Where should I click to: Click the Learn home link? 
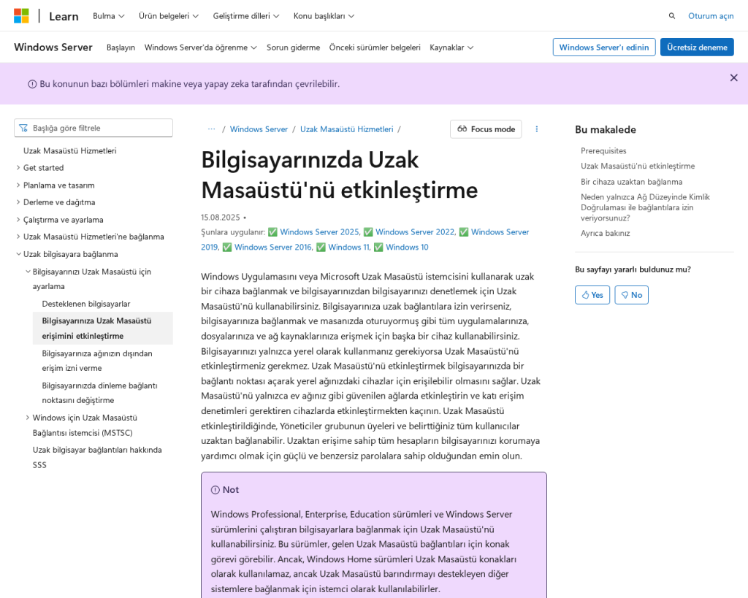pos(64,16)
